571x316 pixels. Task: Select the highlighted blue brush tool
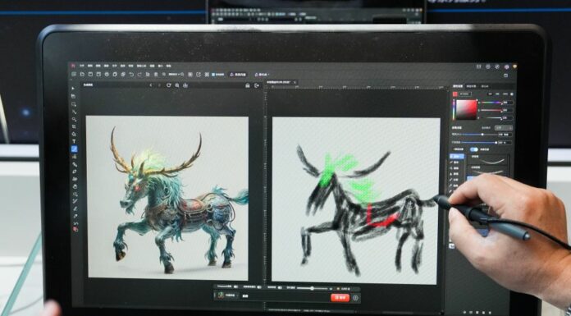point(74,149)
